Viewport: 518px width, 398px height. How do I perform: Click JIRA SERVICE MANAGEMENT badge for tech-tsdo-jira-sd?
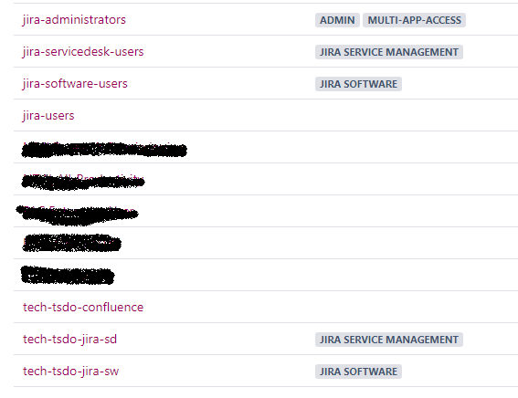pyautogui.click(x=389, y=340)
